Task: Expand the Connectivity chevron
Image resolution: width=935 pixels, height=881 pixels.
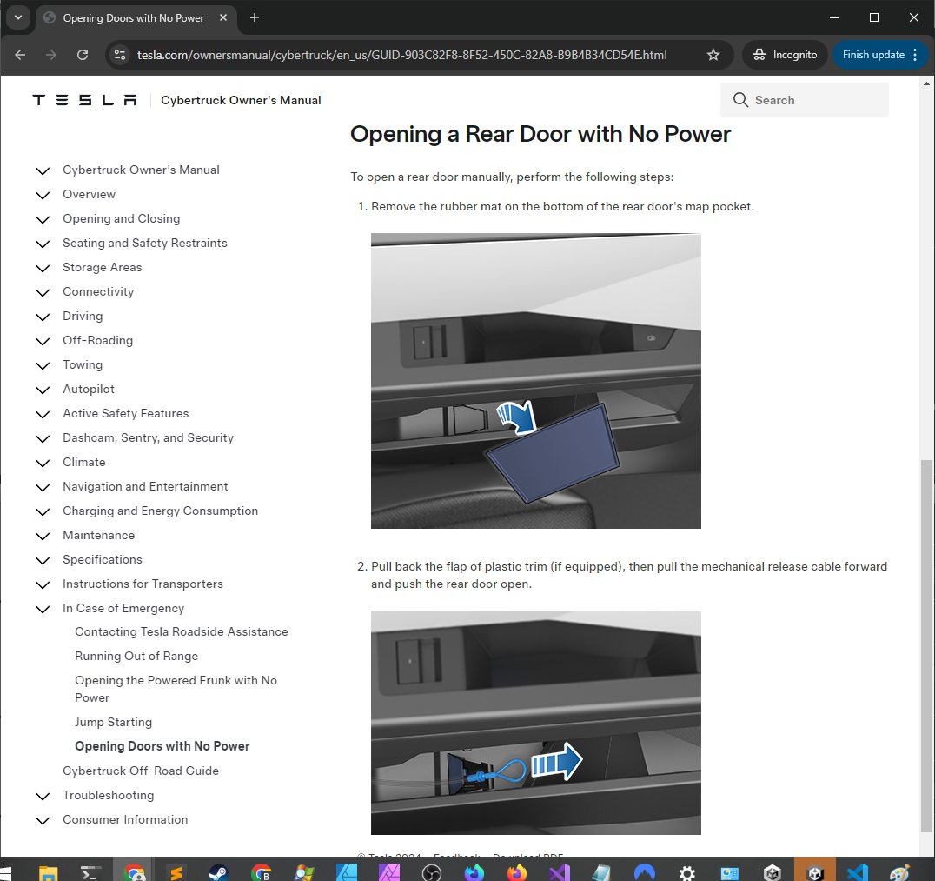Action: [43, 292]
